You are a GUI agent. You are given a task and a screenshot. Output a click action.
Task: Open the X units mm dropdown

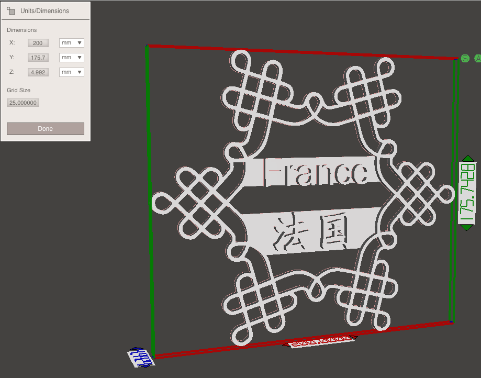click(72, 43)
